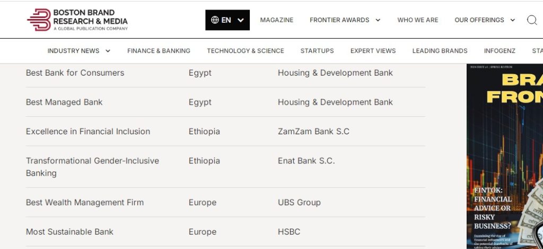Select the Finance & Banking tab
Viewport: 543px width, 249px height.
[159, 51]
